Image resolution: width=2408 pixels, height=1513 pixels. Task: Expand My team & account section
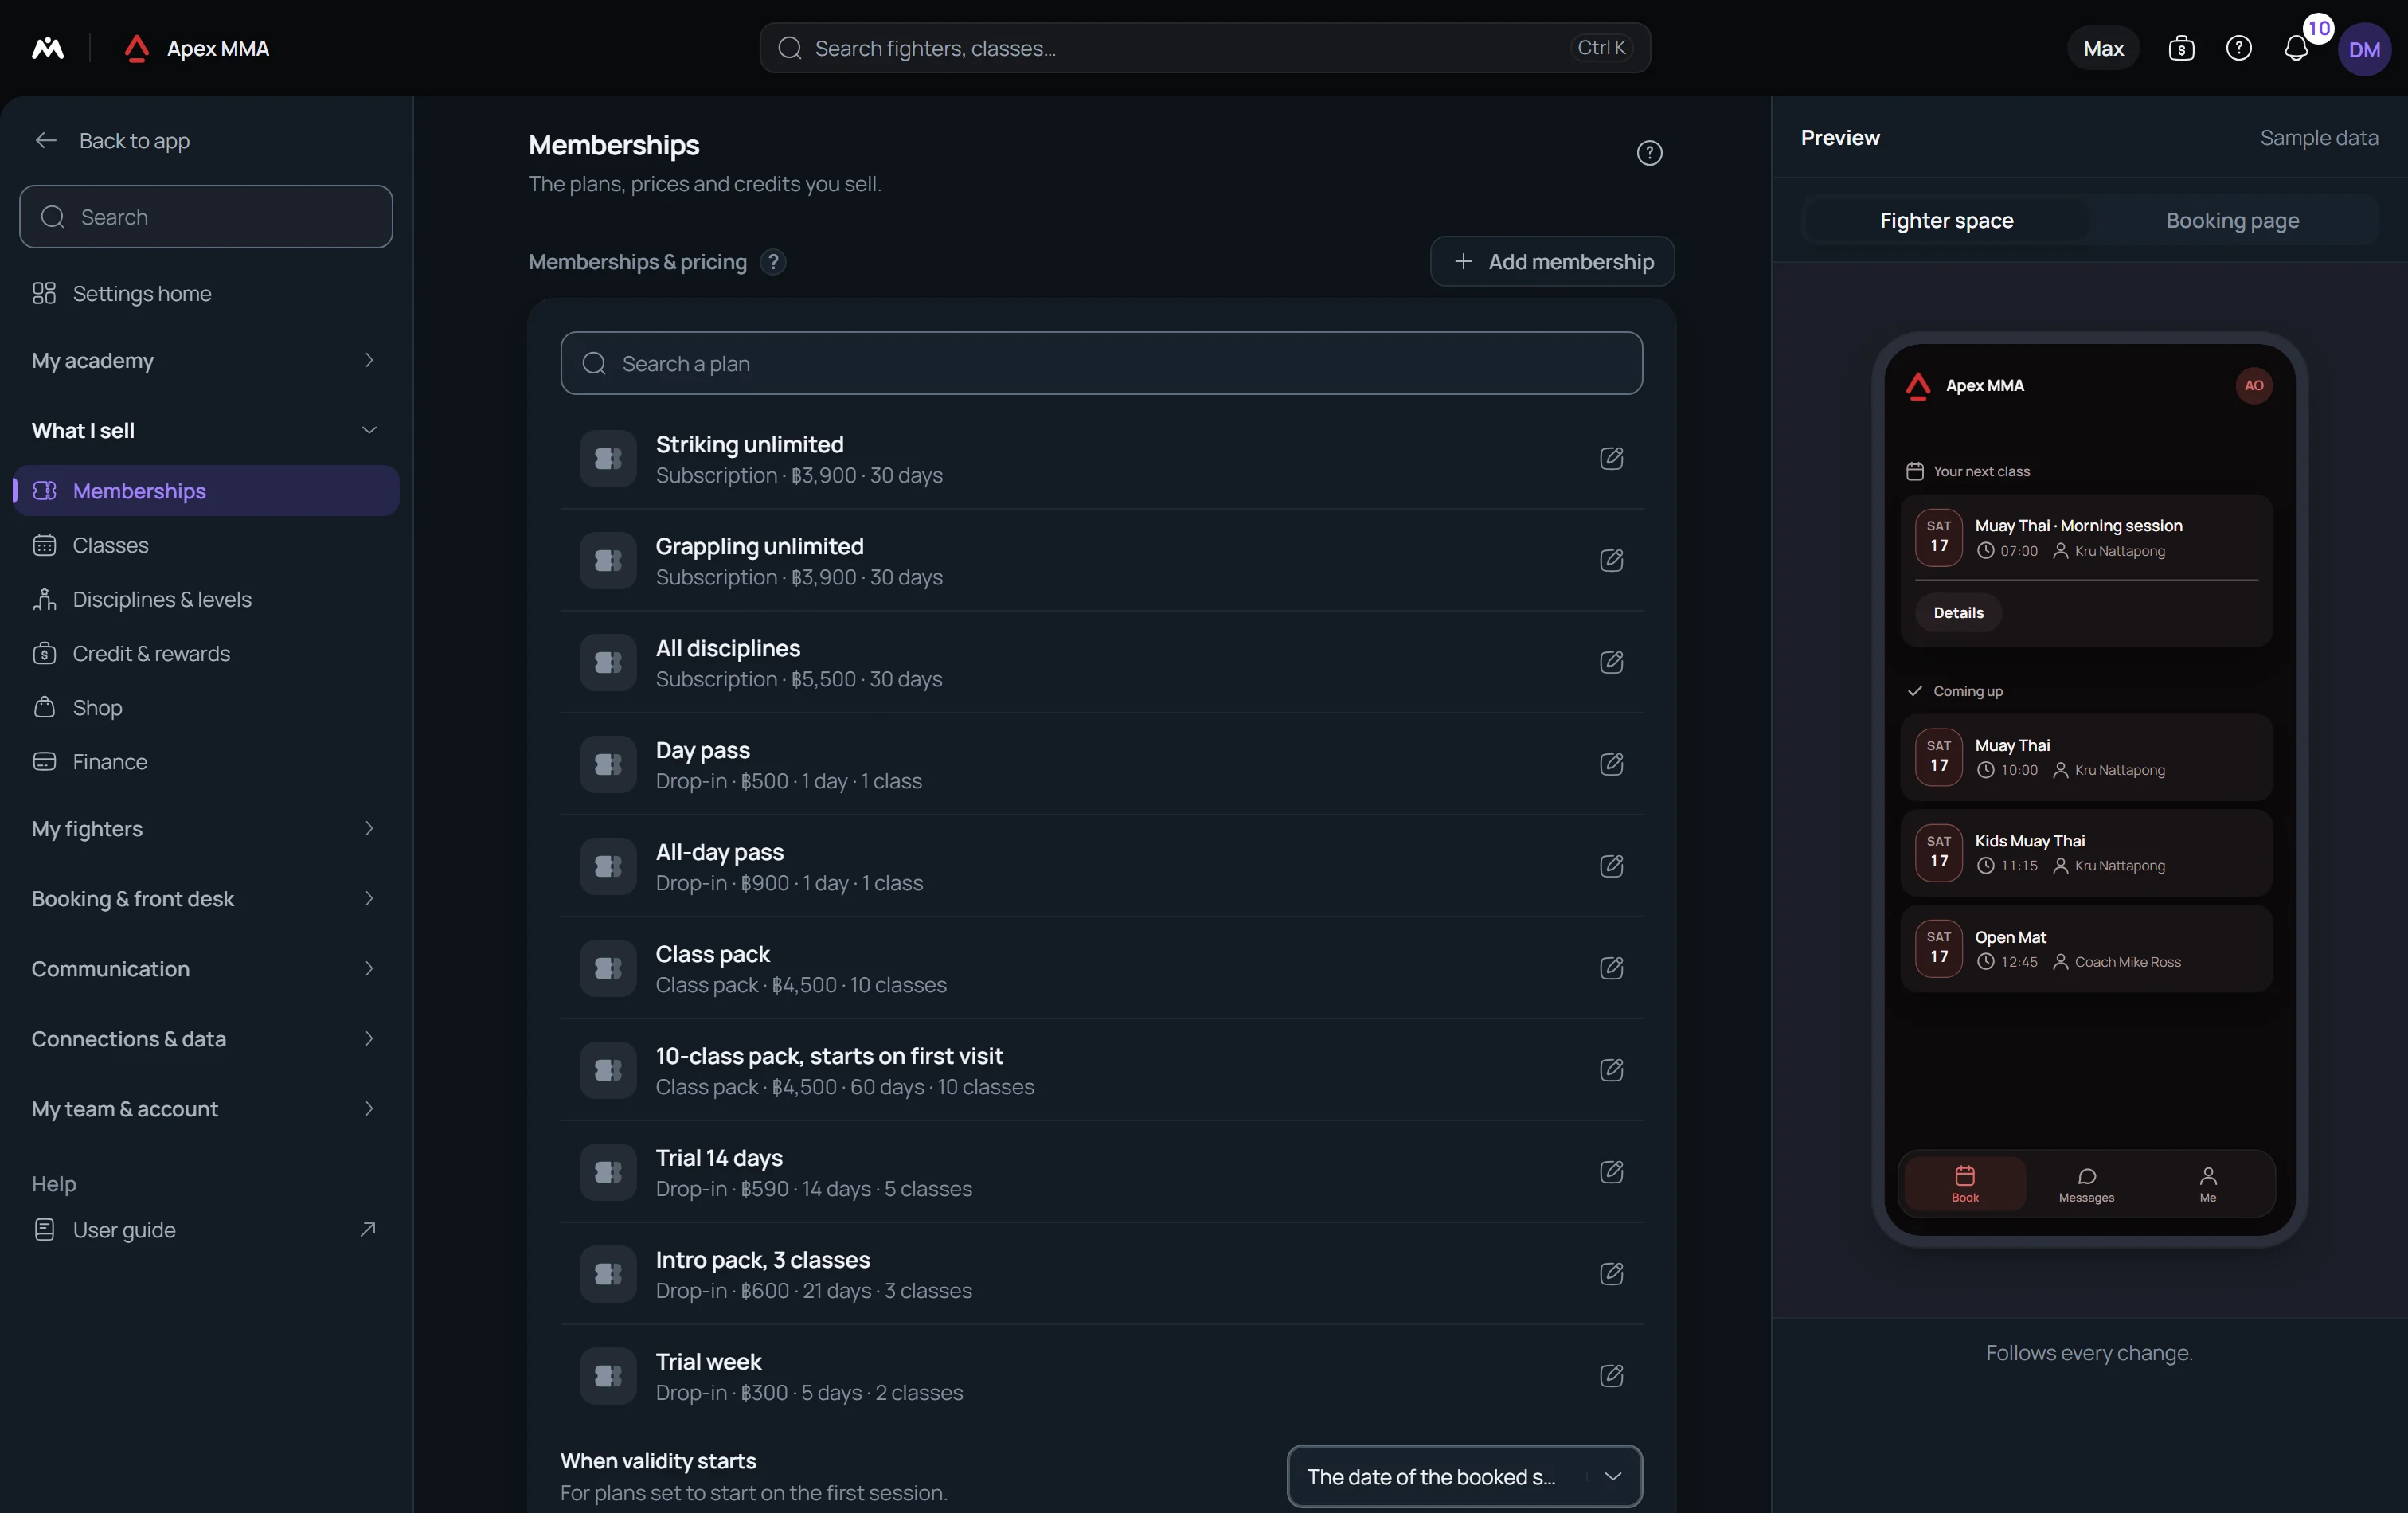click(x=205, y=1108)
